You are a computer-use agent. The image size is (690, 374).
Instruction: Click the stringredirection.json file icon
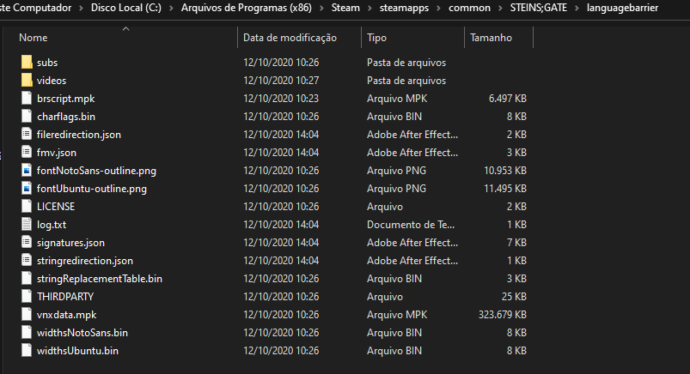(x=27, y=260)
